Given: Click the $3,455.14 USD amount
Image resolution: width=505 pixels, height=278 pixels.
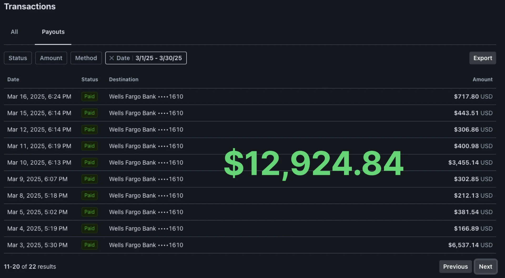Looking at the screenshot, I should point(470,163).
